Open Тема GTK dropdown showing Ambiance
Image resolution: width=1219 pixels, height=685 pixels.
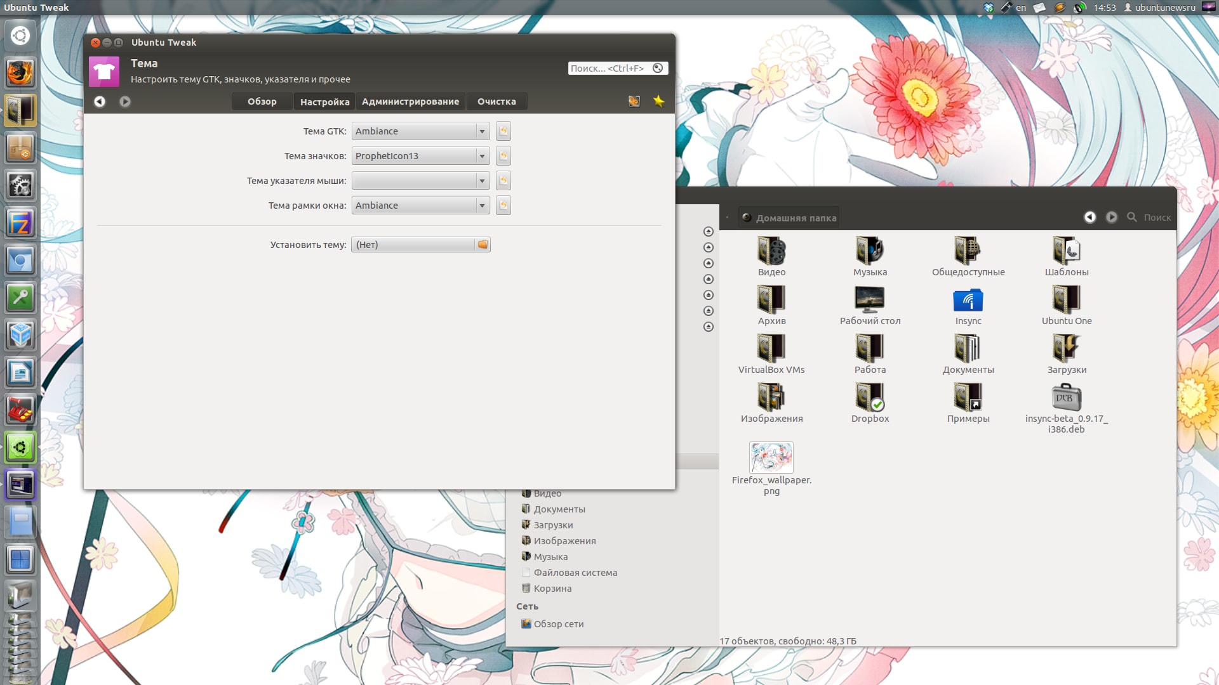[420, 131]
